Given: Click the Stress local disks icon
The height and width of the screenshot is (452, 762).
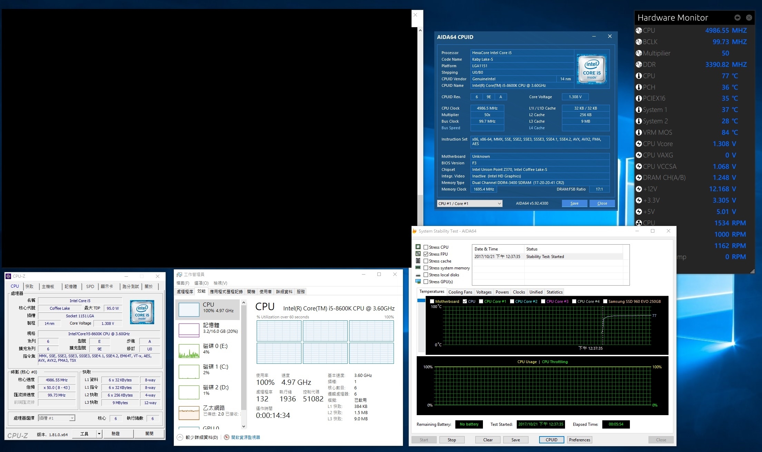Looking at the screenshot, I should (x=418, y=275).
